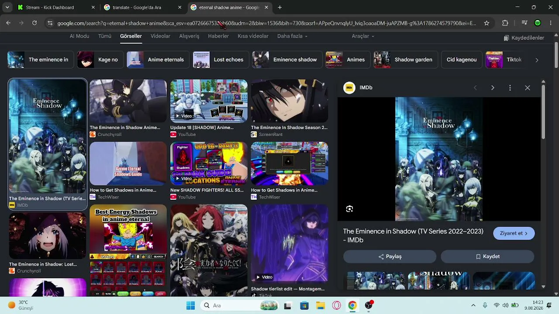Go to next image in preview panel
The height and width of the screenshot is (314, 559).
(493, 88)
